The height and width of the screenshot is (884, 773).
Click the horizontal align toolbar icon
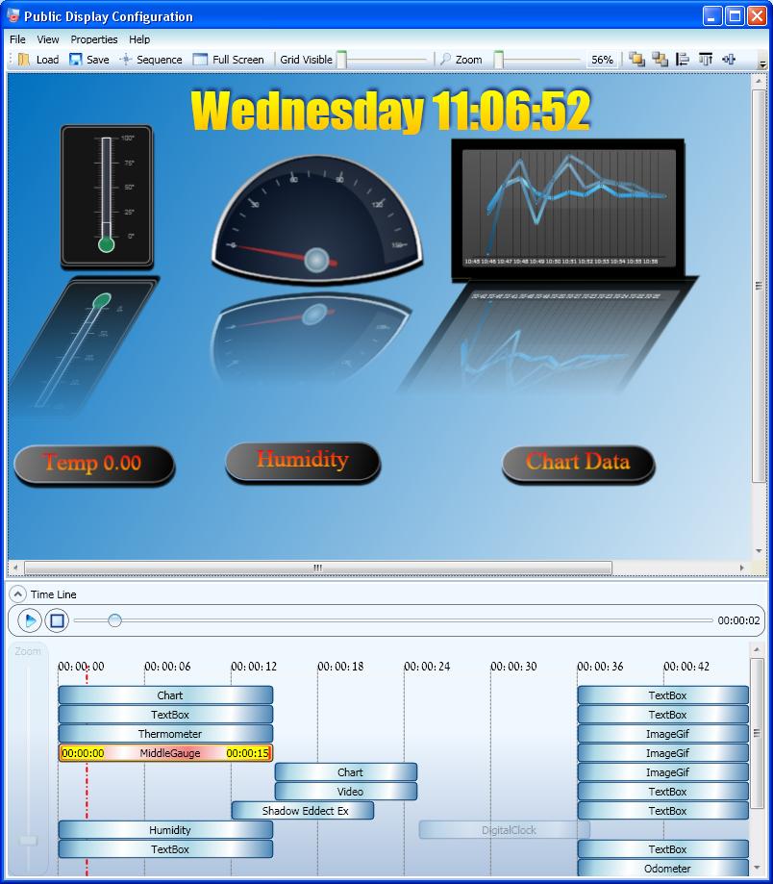pyautogui.click(x=684, y=59)
